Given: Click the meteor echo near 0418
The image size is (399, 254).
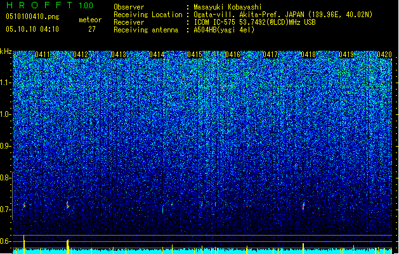Looking at the screenshot, I should 303,206.
